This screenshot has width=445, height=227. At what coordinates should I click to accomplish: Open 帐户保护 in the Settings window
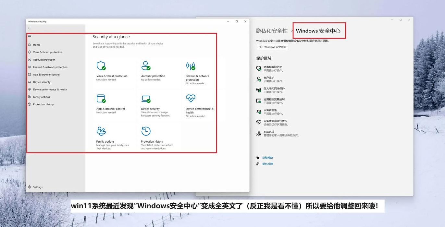(x=269, y=78)
